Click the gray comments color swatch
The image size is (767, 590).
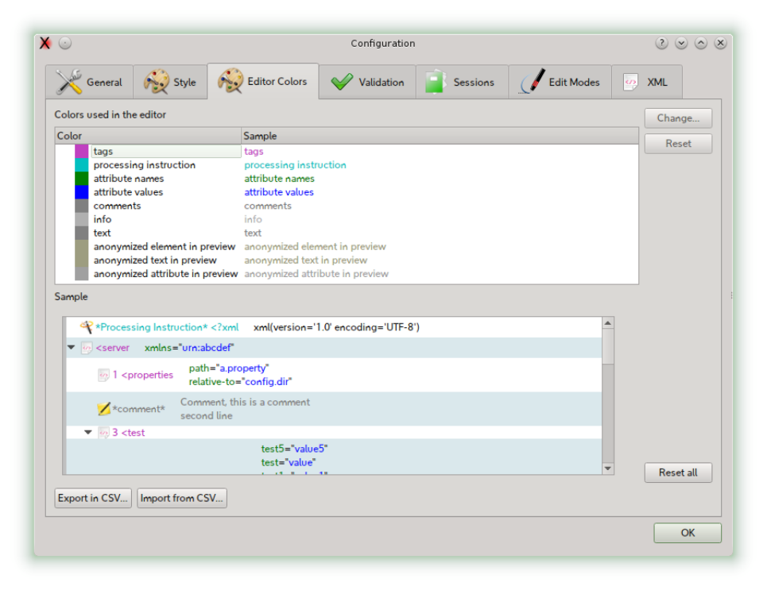[x=82, y=206]
